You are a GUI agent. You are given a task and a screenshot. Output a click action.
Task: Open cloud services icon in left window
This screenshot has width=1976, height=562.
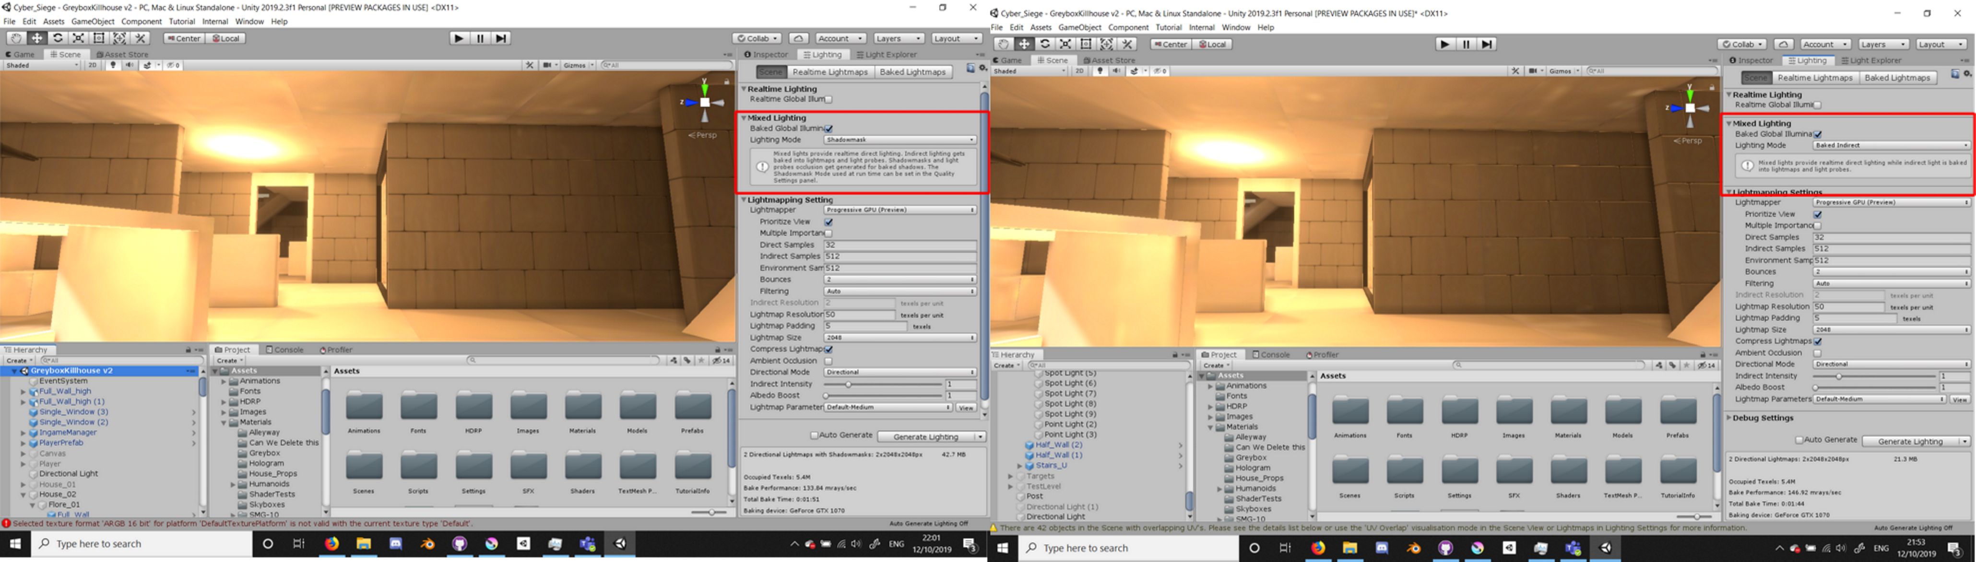click(799, 38)
